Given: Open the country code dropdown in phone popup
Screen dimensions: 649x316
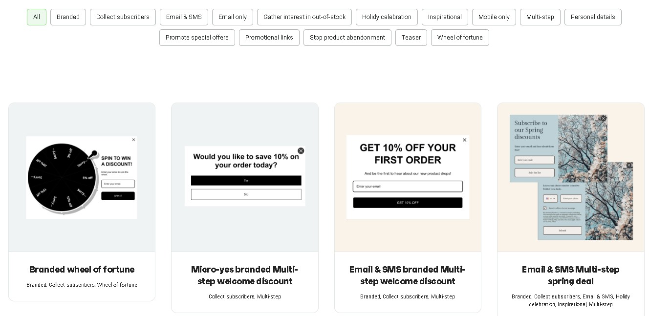Looking at the screenshot, I should [553, 199].
